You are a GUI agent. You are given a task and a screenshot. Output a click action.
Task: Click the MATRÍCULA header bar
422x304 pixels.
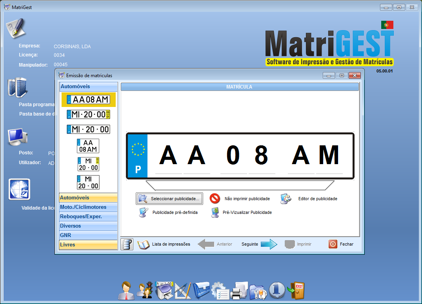pyautogui.click(x=240, y=87)
